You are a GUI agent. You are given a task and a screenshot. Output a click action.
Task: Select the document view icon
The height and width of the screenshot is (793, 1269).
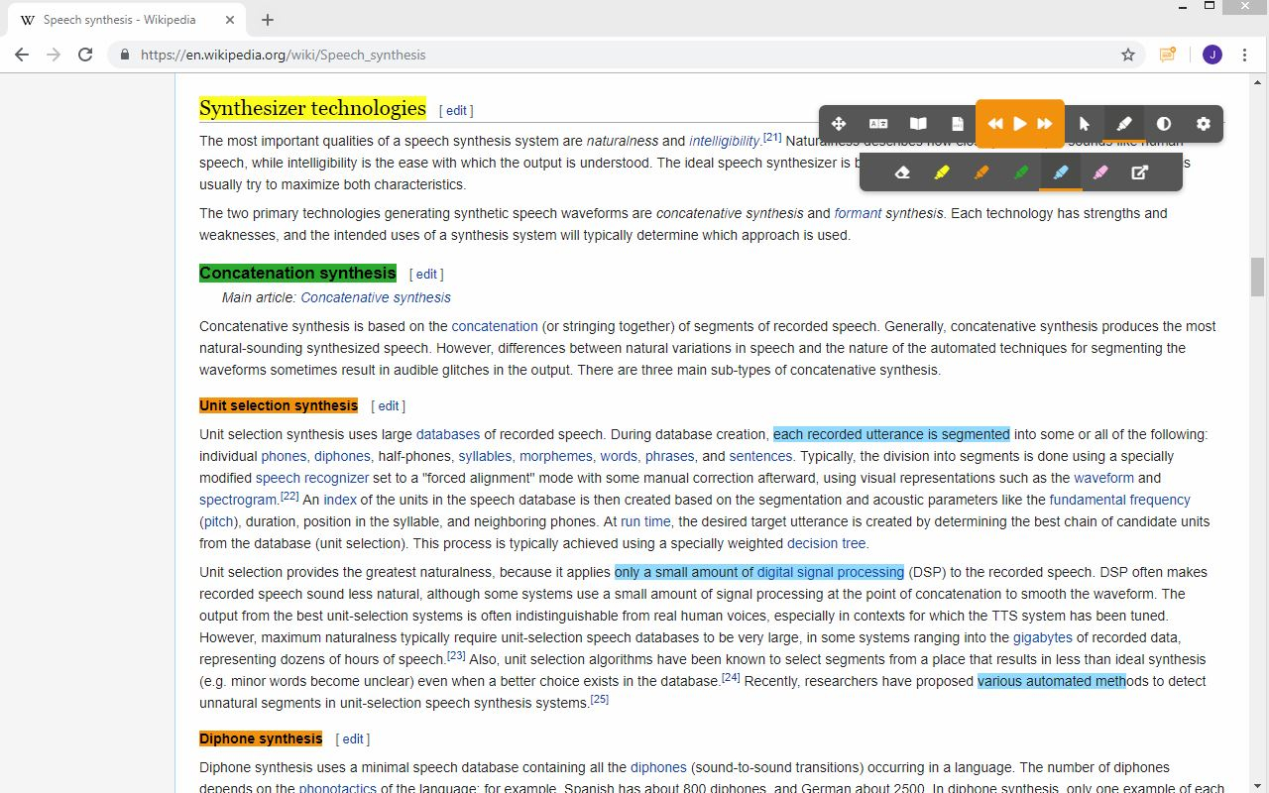956,123
